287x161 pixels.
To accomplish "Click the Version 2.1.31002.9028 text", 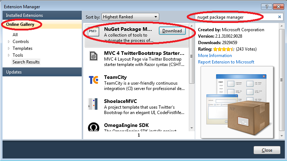I will [x=220, y=36].
